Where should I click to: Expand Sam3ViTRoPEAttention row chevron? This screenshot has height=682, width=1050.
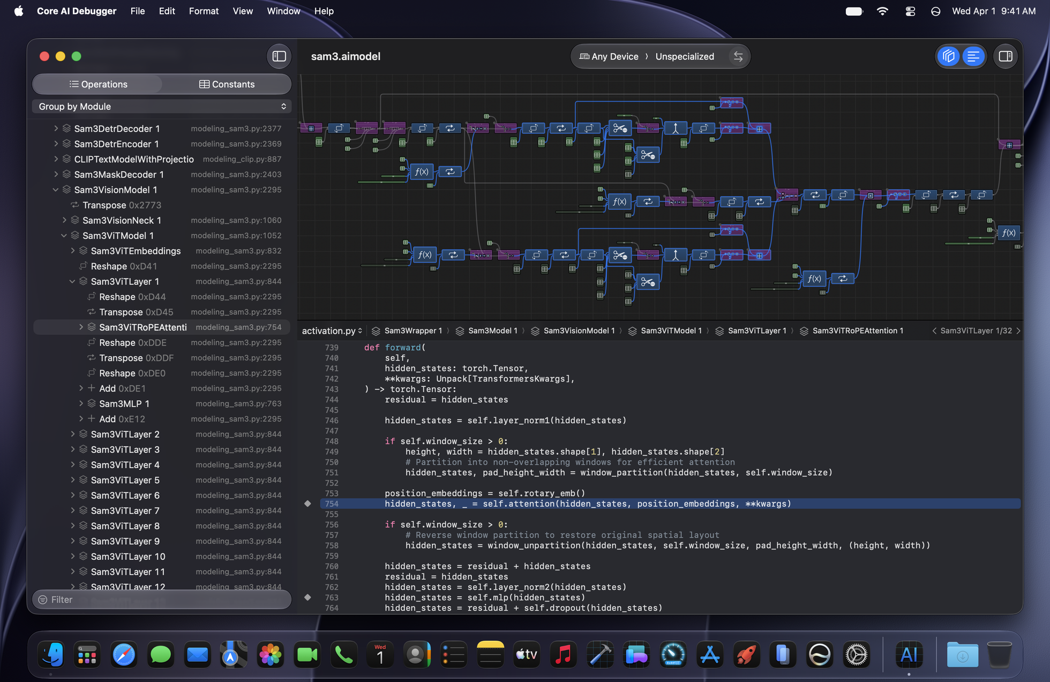pos(81,327)
